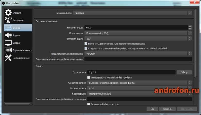This screenshot has height=115, width=201.
Task: Click the OBS logo in title bar
Action: (x=3, y=3)
